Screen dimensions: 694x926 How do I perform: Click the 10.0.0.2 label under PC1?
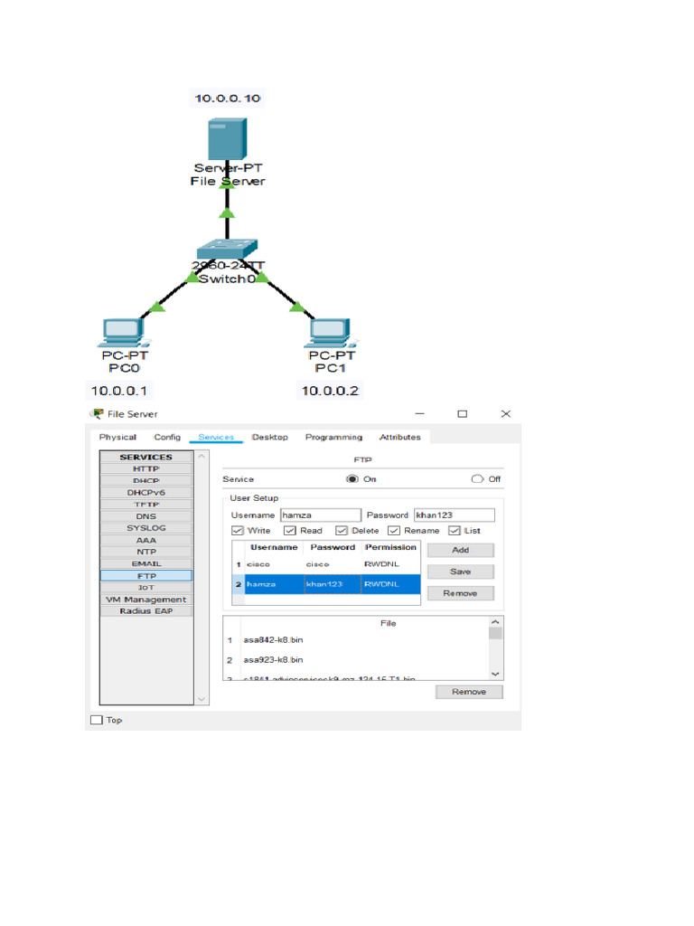tap(330, 391)
